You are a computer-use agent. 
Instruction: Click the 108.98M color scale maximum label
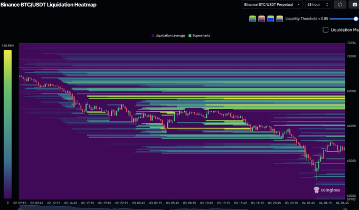point(8,46)
